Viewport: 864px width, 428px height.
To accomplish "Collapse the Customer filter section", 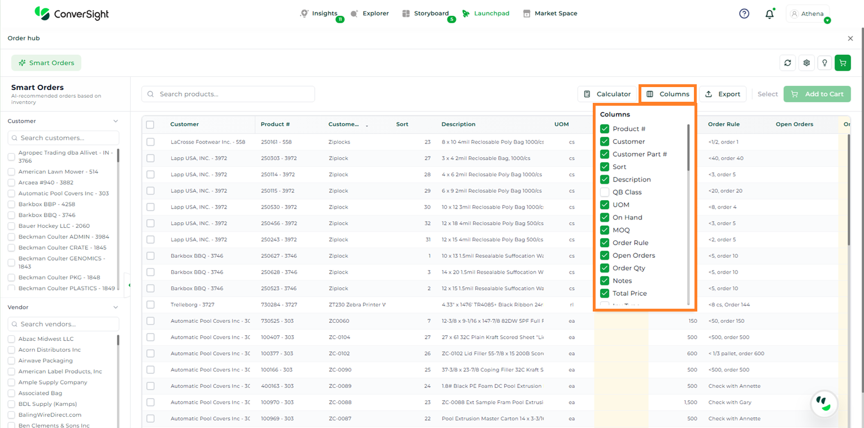I will pyautogui.click(x=116, y=121).
